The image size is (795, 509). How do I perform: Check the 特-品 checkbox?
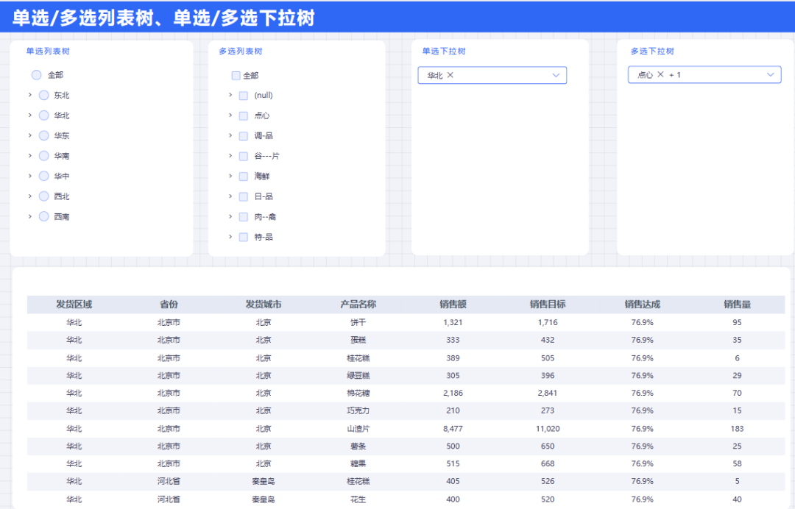point(244,237)
